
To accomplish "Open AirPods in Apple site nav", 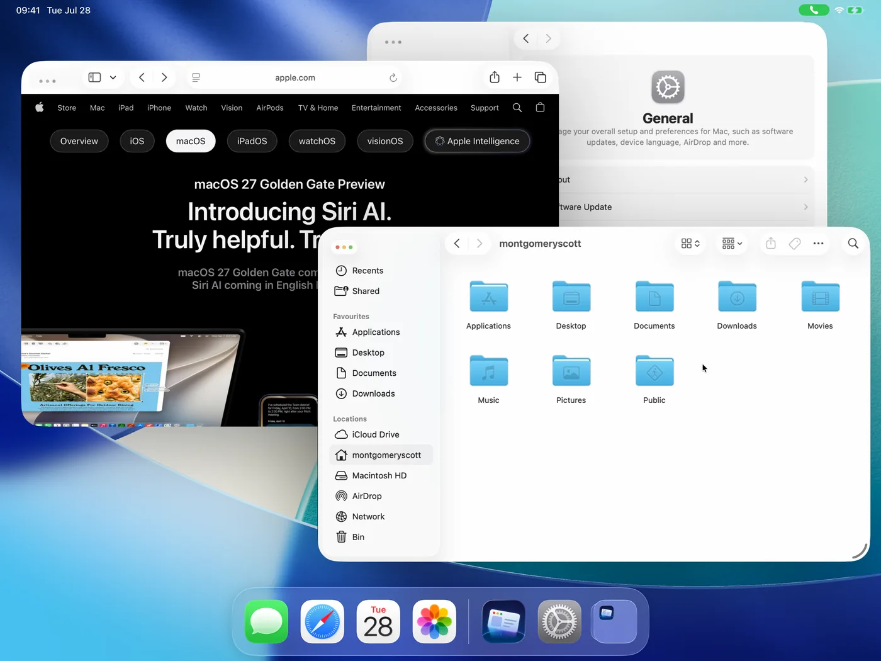I will click(270, 108).
